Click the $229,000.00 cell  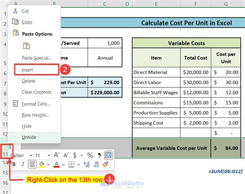click(105, 93)
